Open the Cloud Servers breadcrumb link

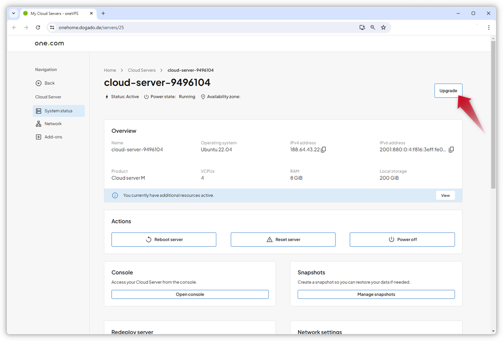142,70
